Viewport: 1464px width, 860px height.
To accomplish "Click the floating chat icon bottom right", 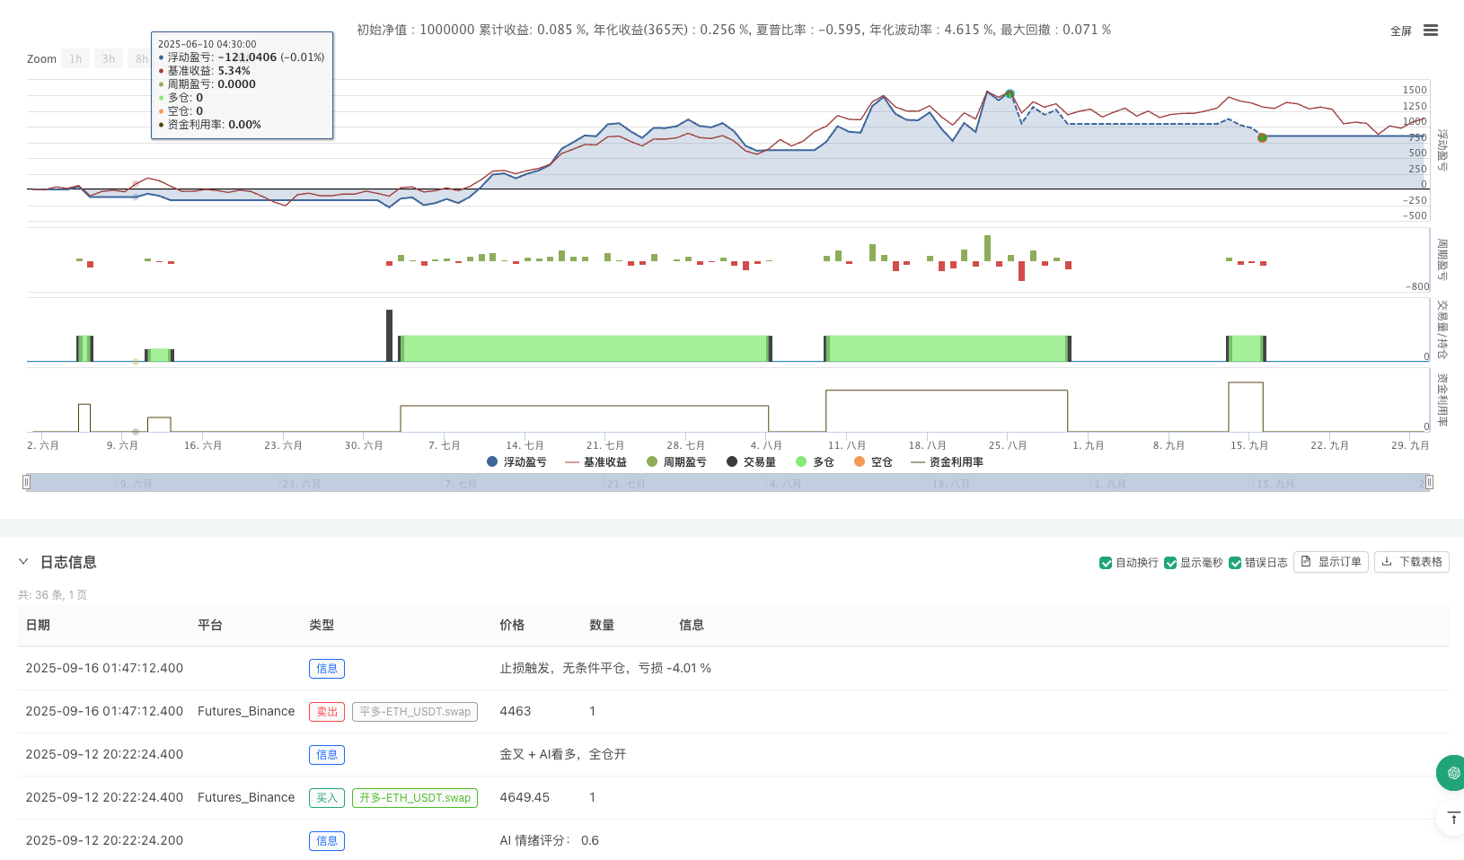I will 1451,773.
